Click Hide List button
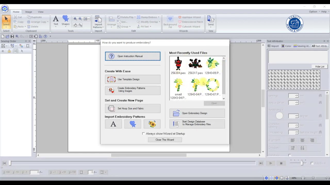Image resolution: width=330 pixels, height=185 pixels. click(320, 67)
